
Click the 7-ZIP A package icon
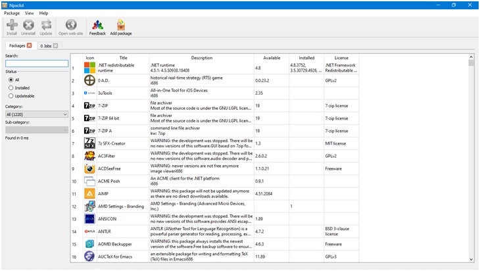click(89, 131)
